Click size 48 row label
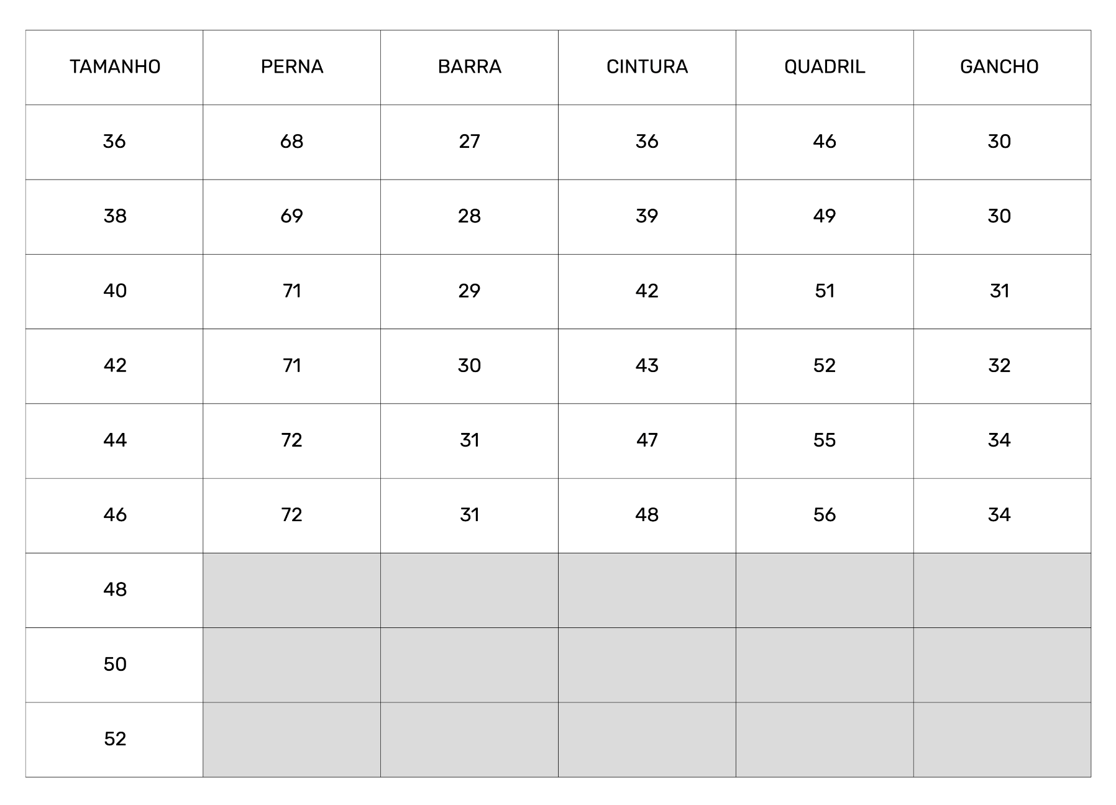 [x=115, y=589]
